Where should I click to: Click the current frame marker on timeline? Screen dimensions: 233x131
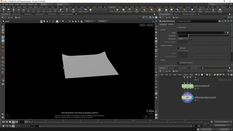[x=31, y=121]
